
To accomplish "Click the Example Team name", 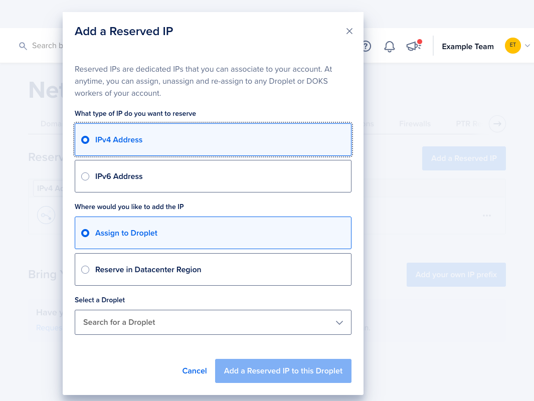I will click(468, 47).
